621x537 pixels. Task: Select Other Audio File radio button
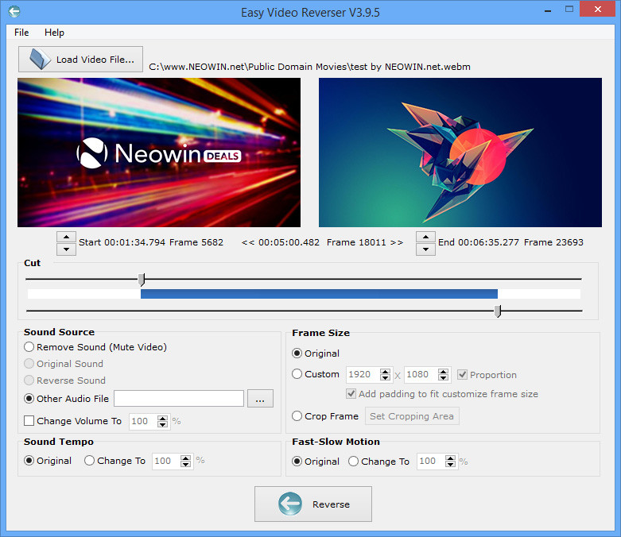(x=29, y=399)
